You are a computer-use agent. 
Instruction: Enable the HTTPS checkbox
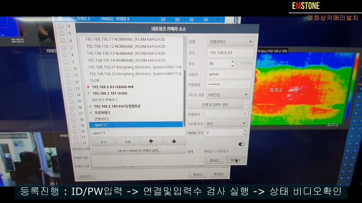pyautogui.click(x=239, y=63)
